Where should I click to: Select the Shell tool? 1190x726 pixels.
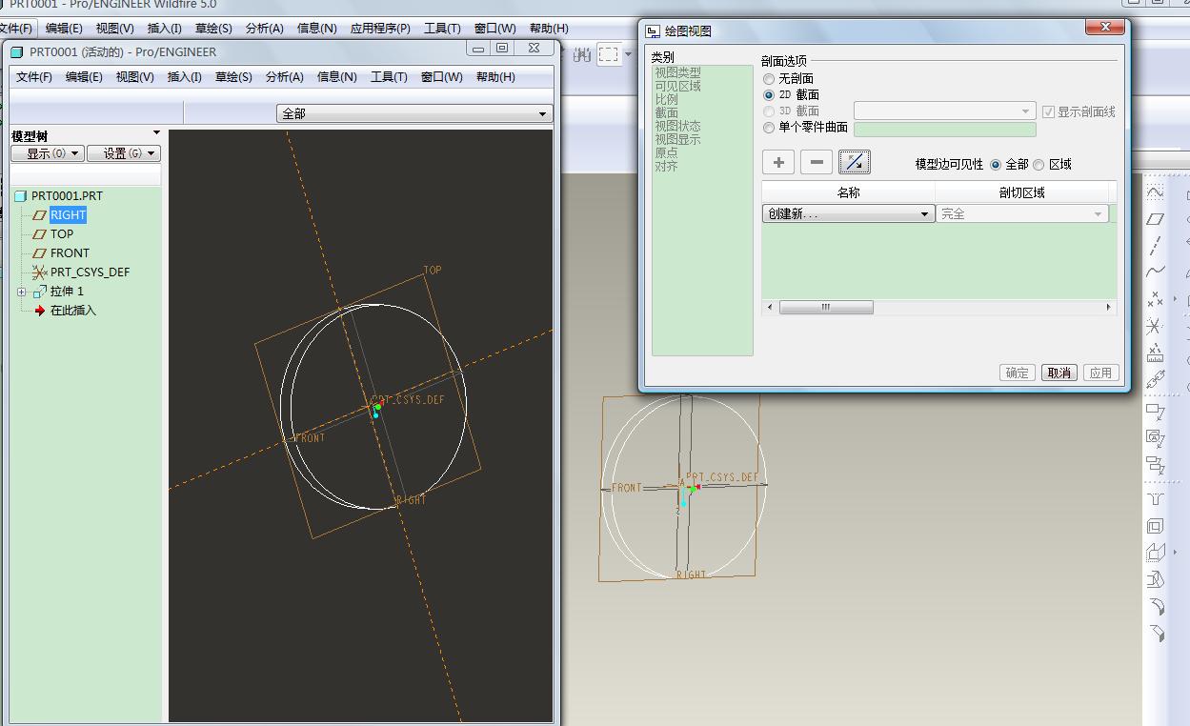pos(1155,526)
